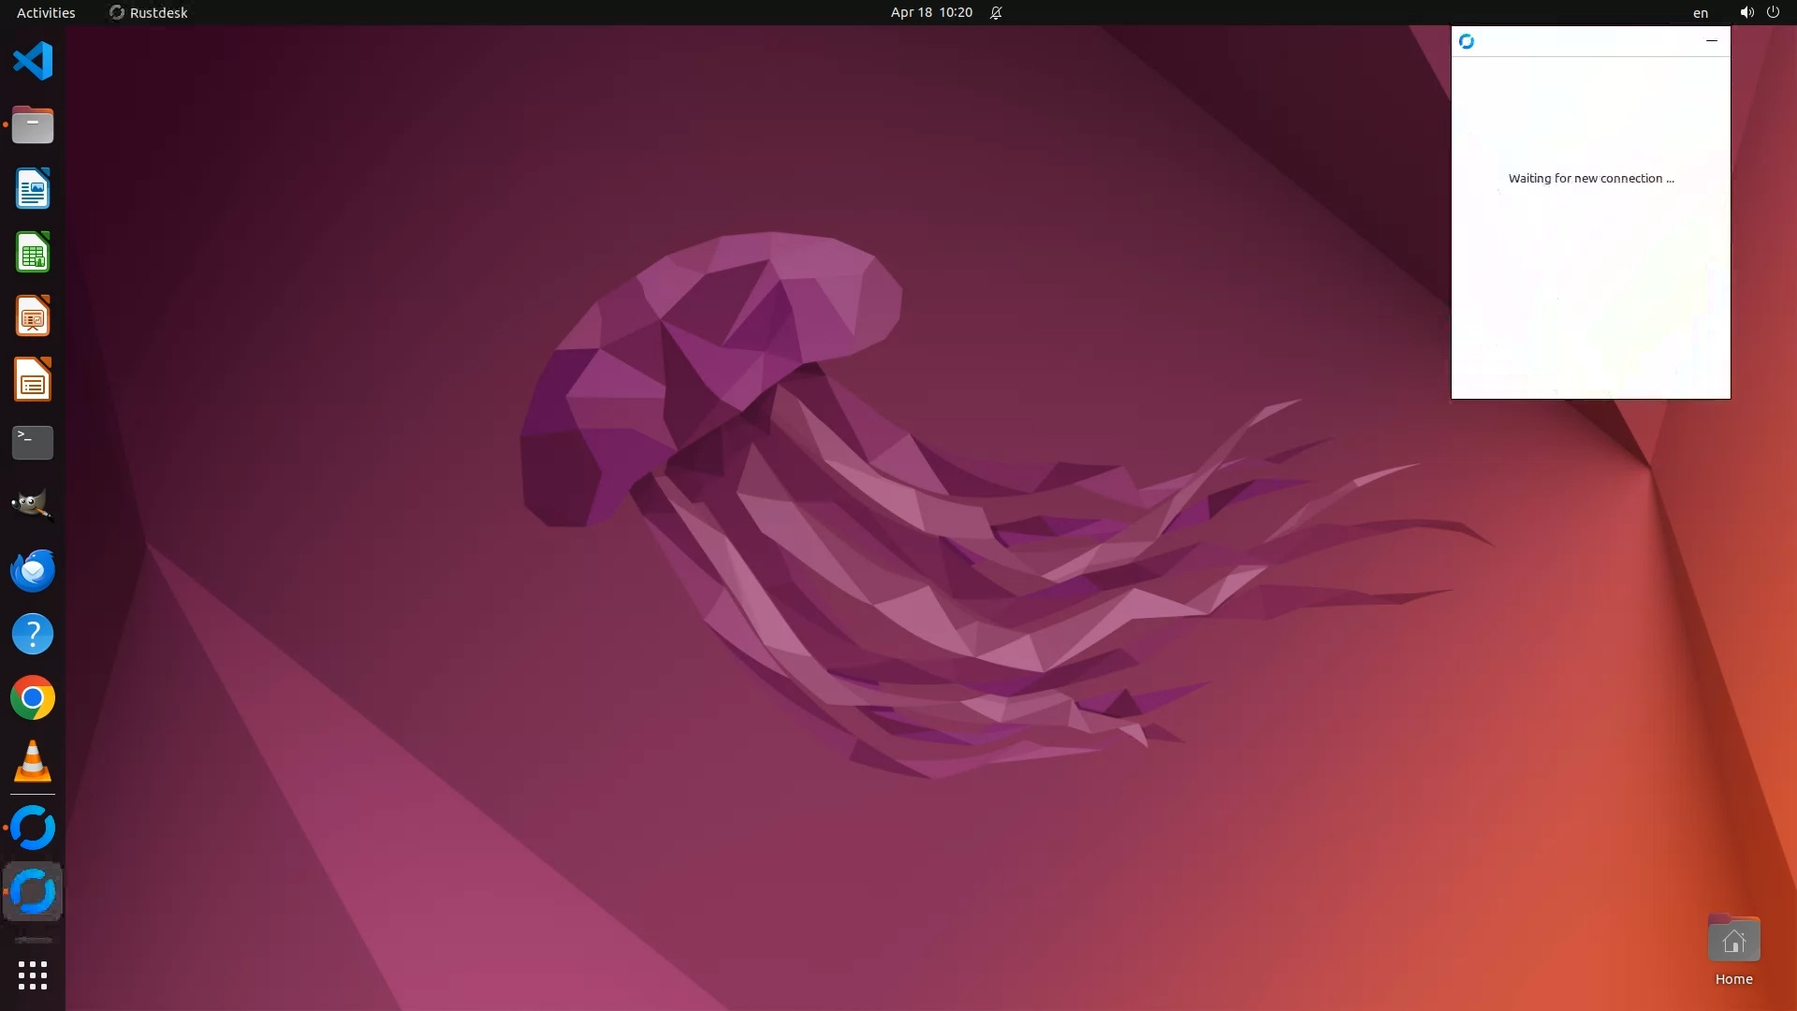The width and height of the screenshot is (1797, 1011).
Task: Launch GIMP image editor
Action: coord(33,505)
